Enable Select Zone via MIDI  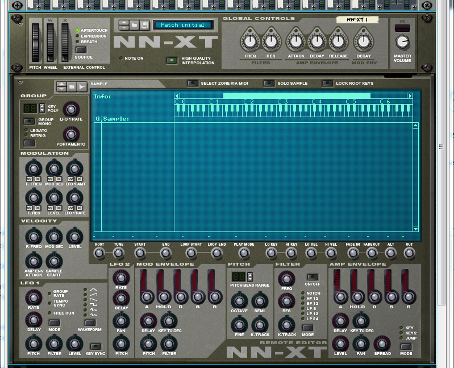click(193, 84)
